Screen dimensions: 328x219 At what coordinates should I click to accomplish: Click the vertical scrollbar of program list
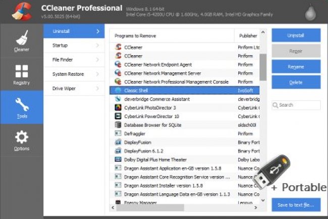click(263, 66)
